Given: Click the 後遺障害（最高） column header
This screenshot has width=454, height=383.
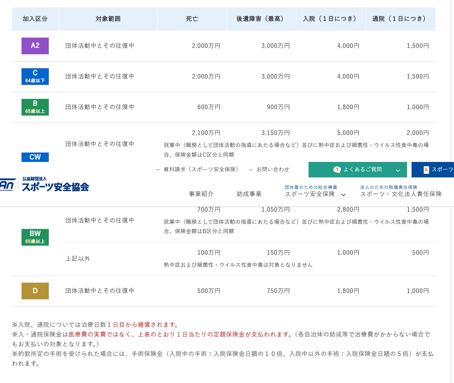Looking at the screenshot, I should [261, 19].
